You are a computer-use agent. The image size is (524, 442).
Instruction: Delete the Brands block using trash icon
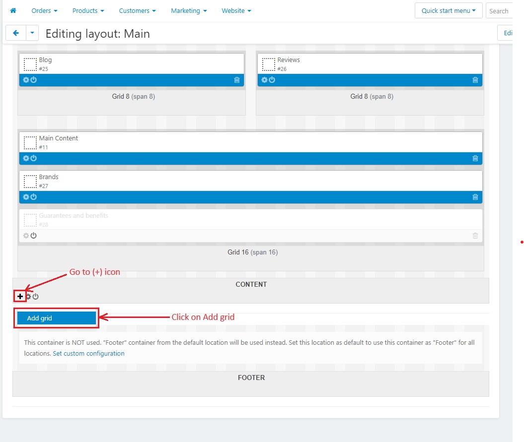(475, 197)
